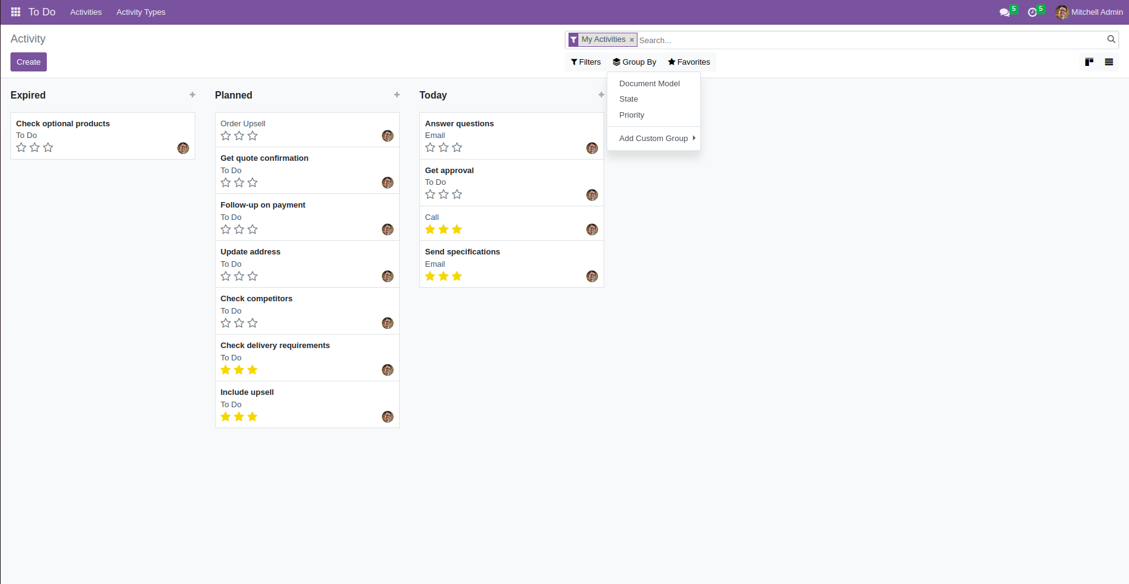Open the activities clock icon
The image size is (1129, 584).
coord(1032,12)
